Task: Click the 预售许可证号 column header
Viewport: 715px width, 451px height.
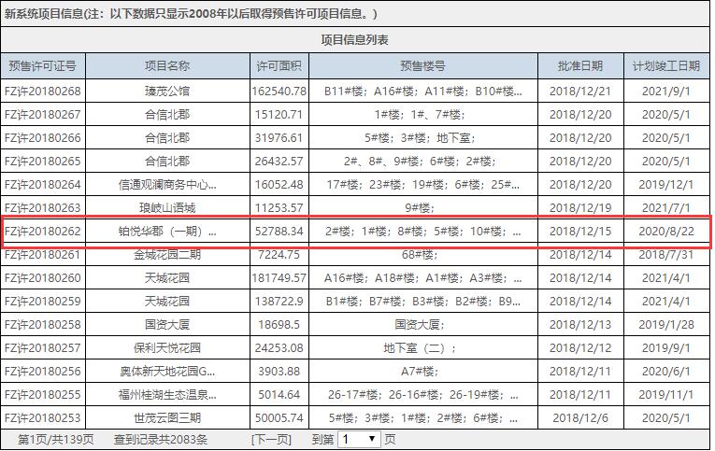Action: click(x=42, y=66)
